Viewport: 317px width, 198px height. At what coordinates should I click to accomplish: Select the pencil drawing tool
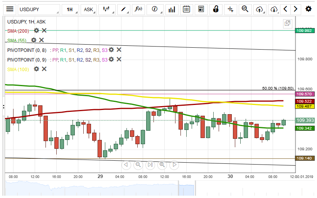tap(124, 9)
